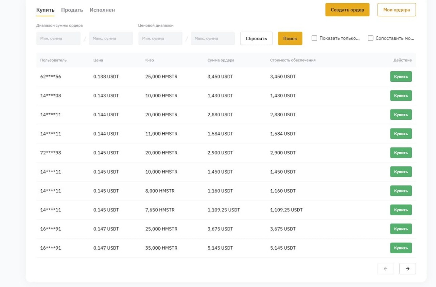The height and width of the screenshot is (287, 436).
Task: Click the 8,000 HMSTR quantity
Action: pos(160,191)
